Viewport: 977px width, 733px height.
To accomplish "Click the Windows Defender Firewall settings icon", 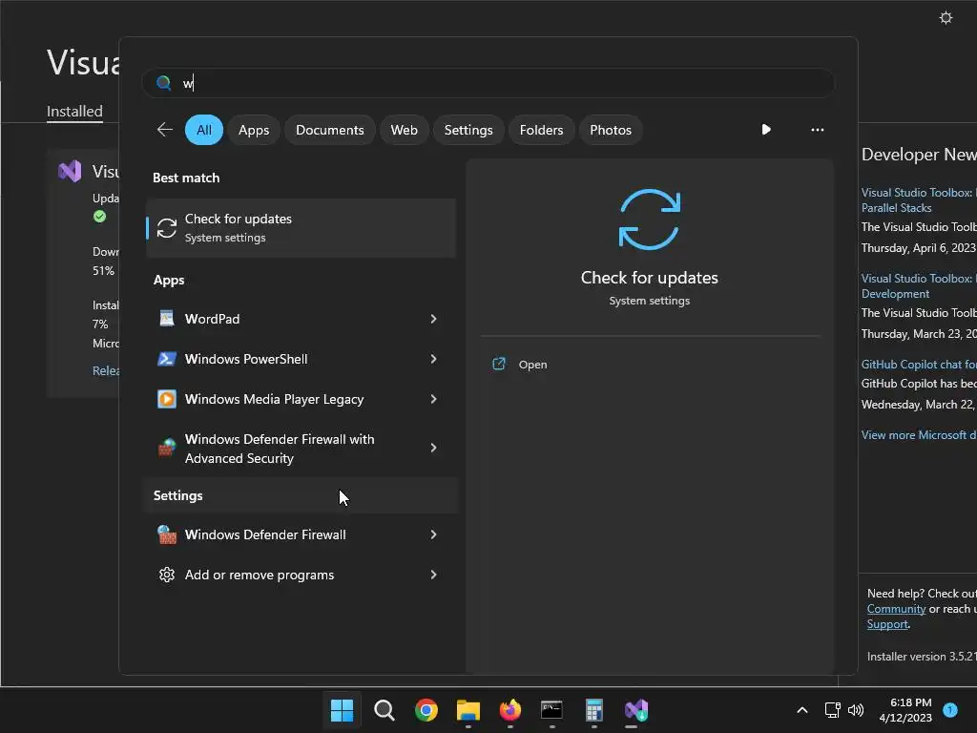I will pyautogui.click(x=166, y=534).
